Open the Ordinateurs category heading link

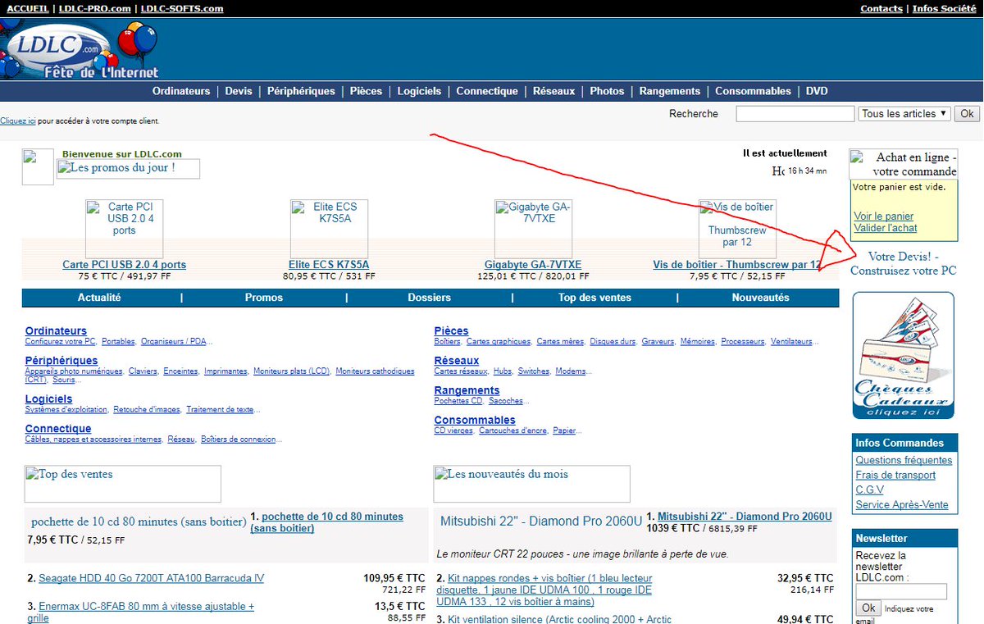pos(56,330)
